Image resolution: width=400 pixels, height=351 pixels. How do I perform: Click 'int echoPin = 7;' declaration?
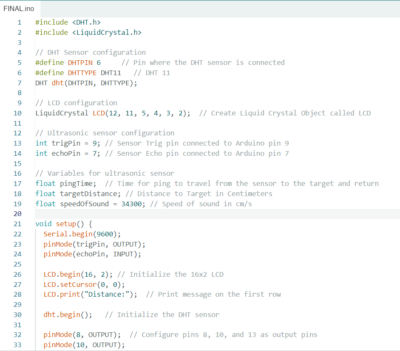coord(68,153)
